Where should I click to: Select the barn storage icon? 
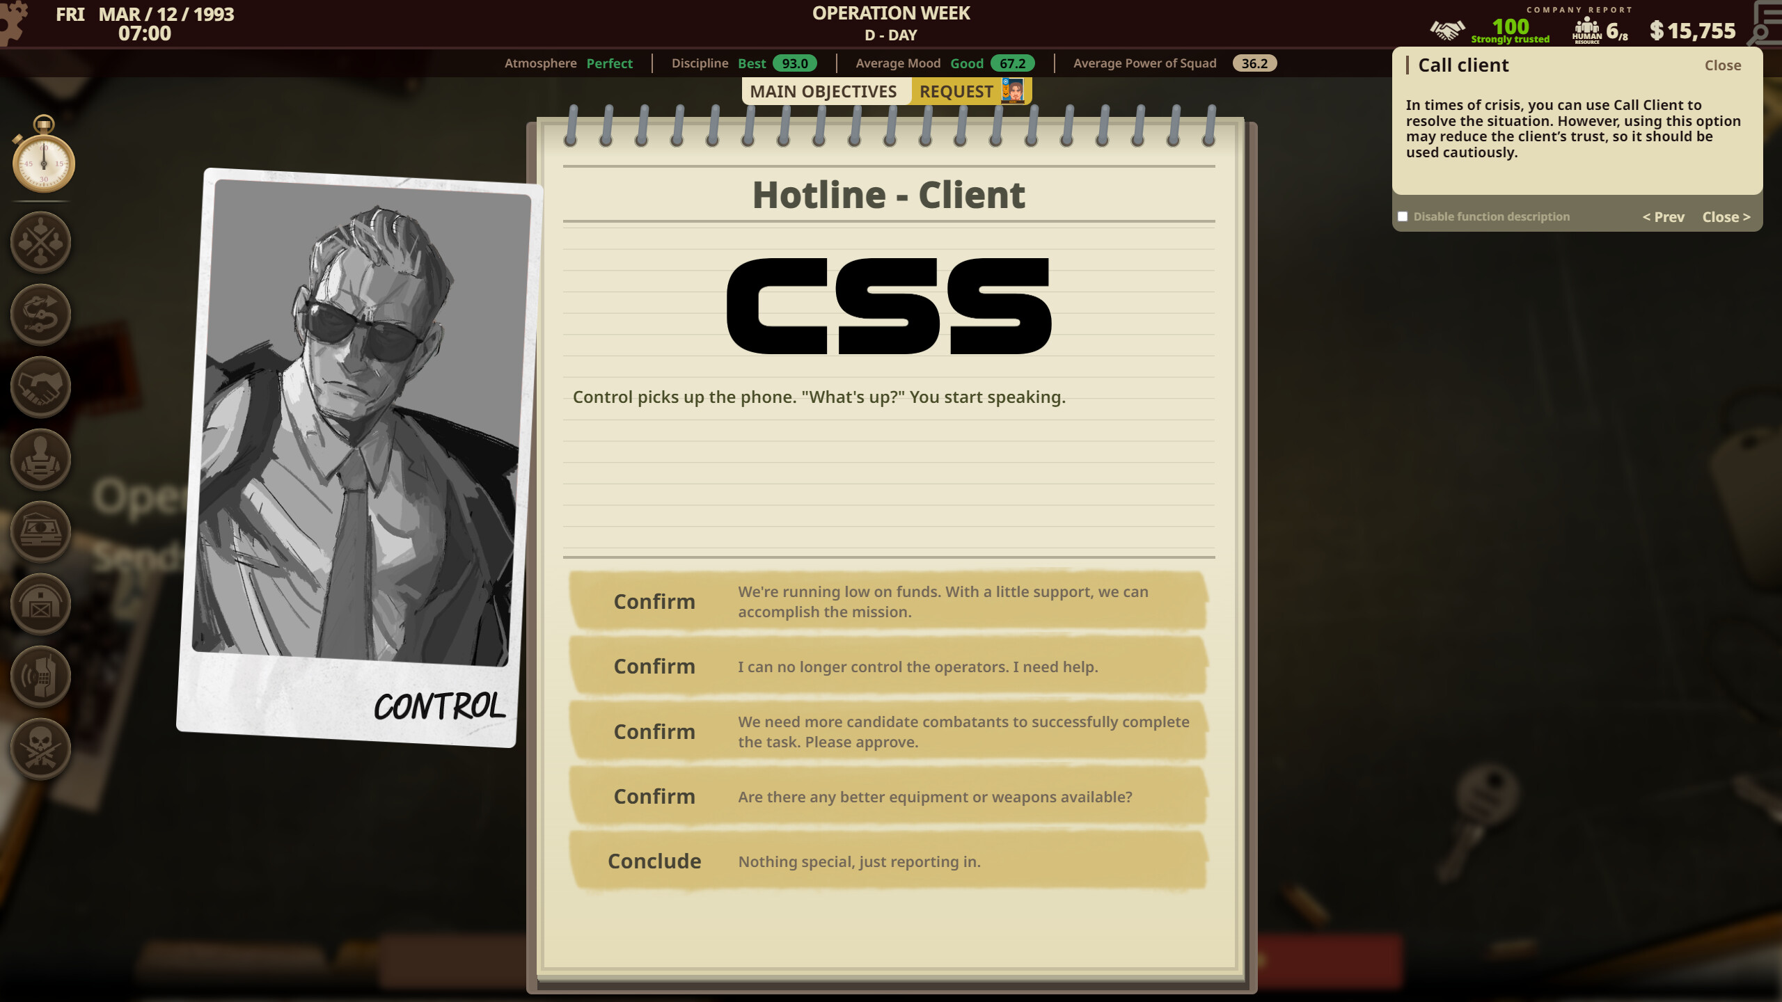[x=40, y=604]
